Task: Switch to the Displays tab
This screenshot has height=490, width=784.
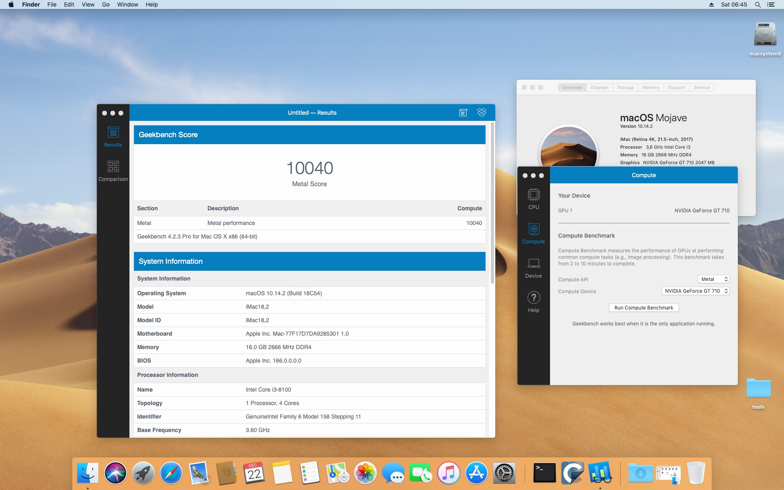Action: click(x=599, y=87)
